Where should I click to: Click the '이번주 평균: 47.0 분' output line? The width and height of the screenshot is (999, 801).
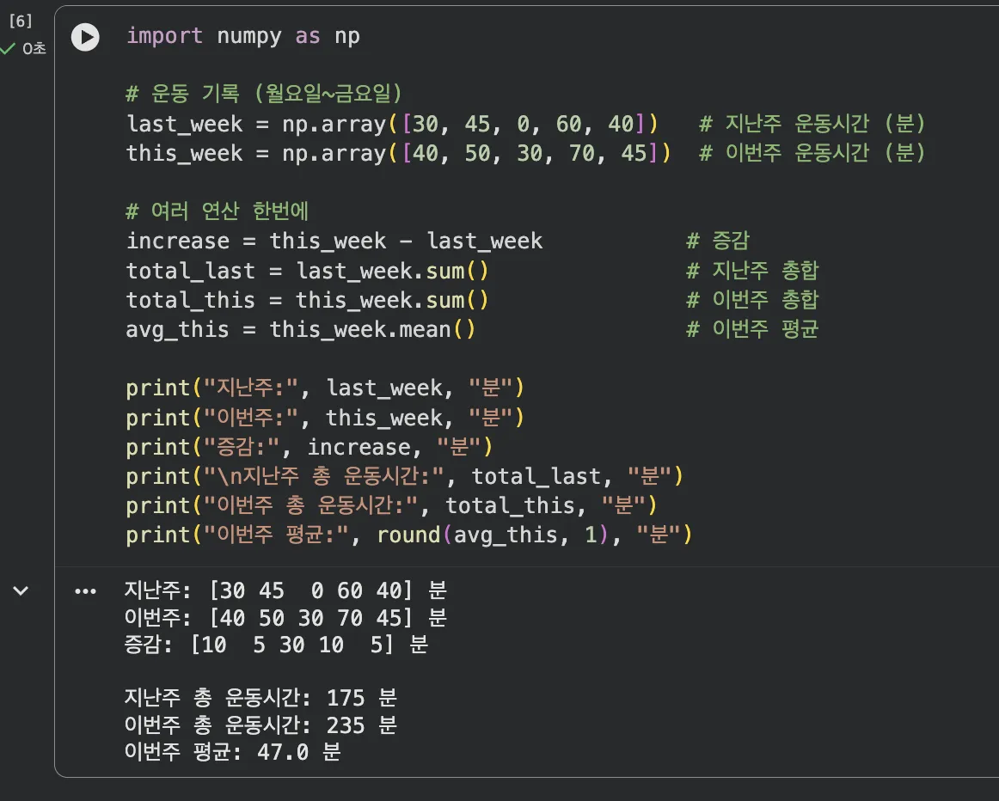[x=233, y=752]
